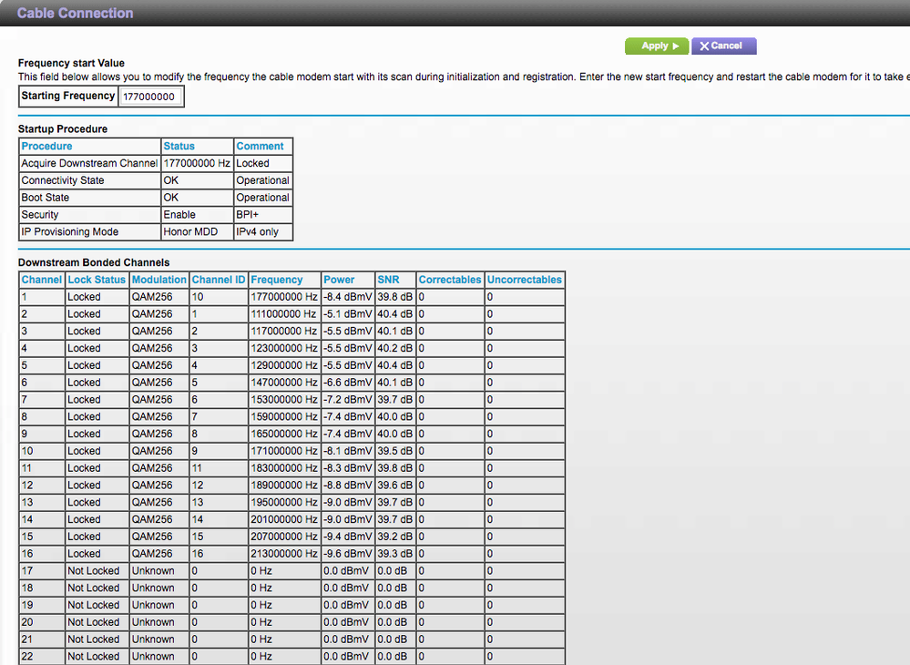Click the Acquire Downstream Channel procedure cell
Screen dimensions: 910x665
tap(89, 163)
